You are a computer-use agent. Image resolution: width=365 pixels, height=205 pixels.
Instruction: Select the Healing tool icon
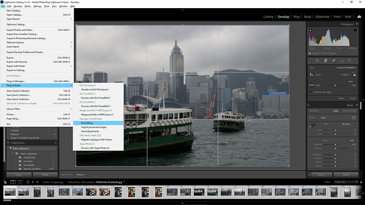pos(334,61)
